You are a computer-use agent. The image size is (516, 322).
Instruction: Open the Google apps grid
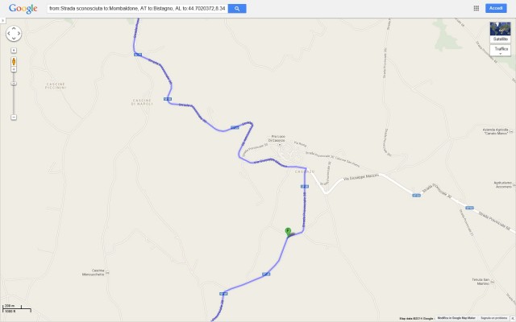(x=476, y=8)
